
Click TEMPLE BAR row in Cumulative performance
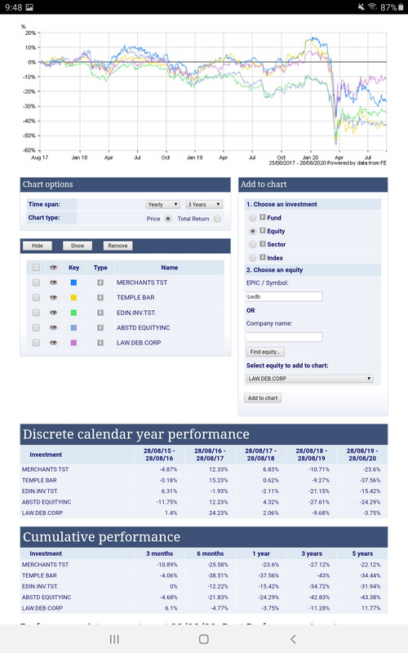pyautogui.click(x=203, y=575)
